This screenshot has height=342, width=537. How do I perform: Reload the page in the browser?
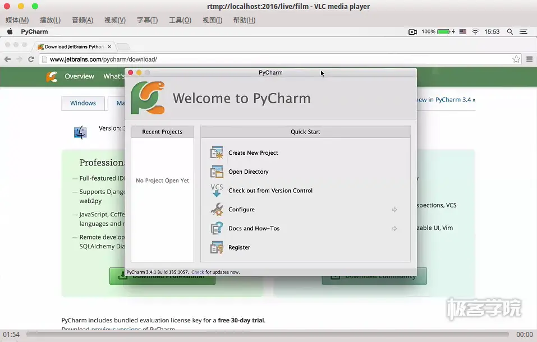[x=31, y=59]
